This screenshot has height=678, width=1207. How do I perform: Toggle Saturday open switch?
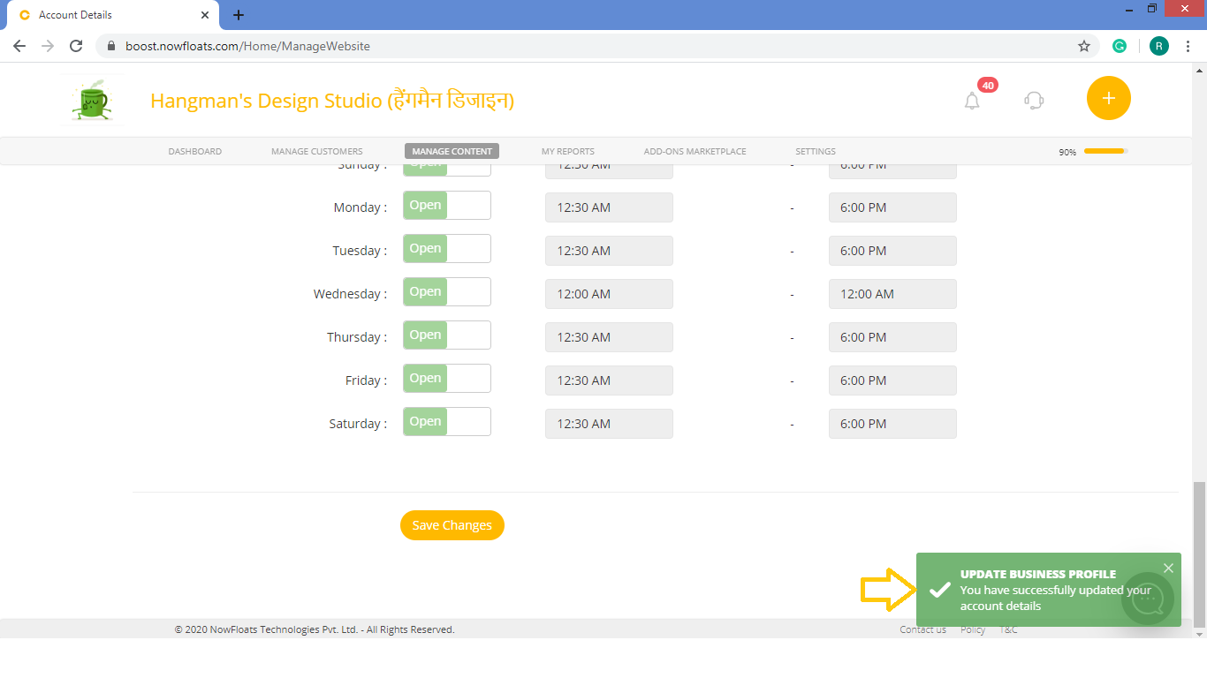coord(447,422)
